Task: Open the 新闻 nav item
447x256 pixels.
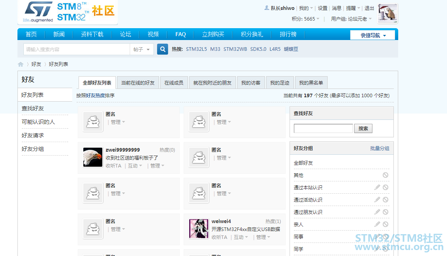Action: coord(59,34)
